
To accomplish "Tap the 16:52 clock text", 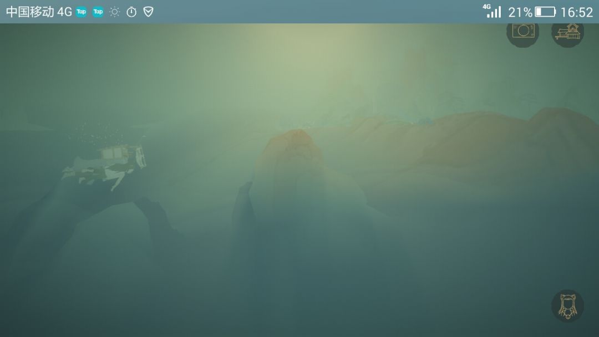I will tap(576, 12).
